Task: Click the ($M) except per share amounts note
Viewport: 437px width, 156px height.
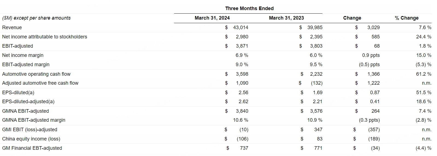Action: click(x=36, y=18)
